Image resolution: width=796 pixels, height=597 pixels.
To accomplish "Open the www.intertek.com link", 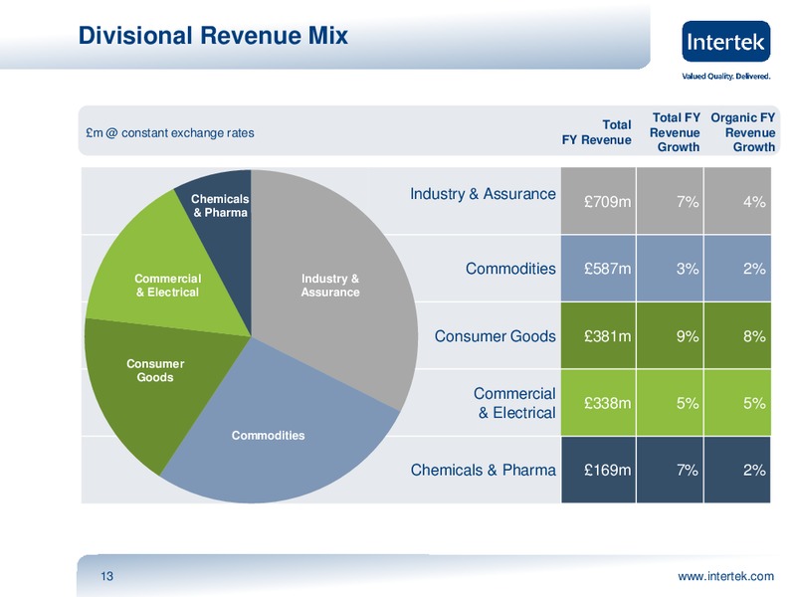I will (726, 576).
